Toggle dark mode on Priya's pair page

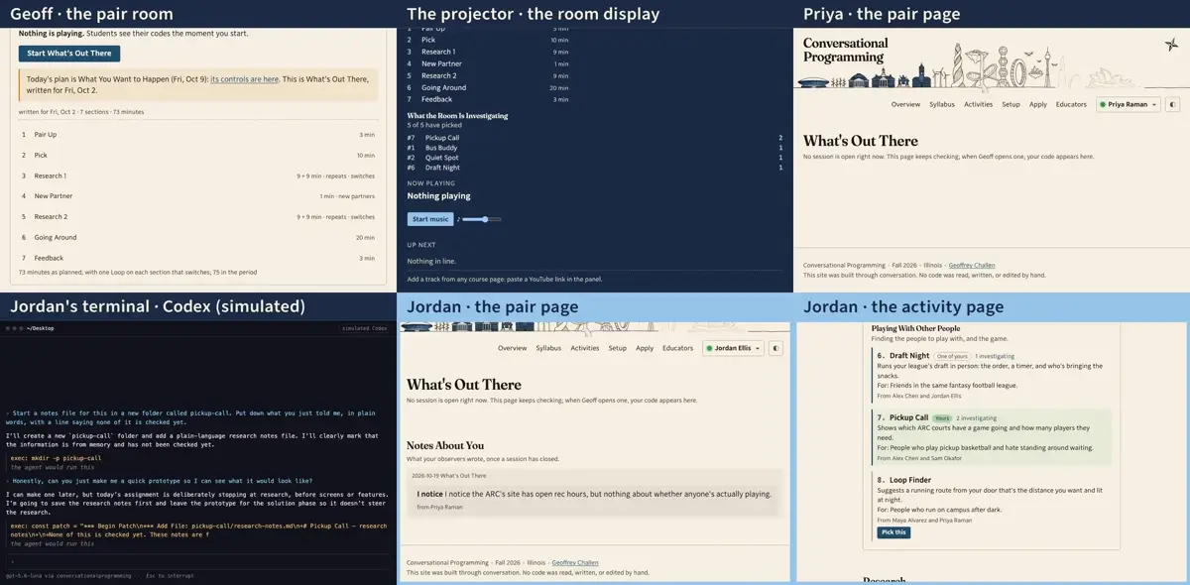point(1173,104)
